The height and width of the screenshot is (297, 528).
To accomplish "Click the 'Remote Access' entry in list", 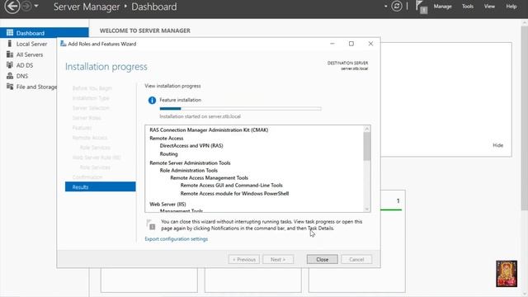I will coord(167,138).
